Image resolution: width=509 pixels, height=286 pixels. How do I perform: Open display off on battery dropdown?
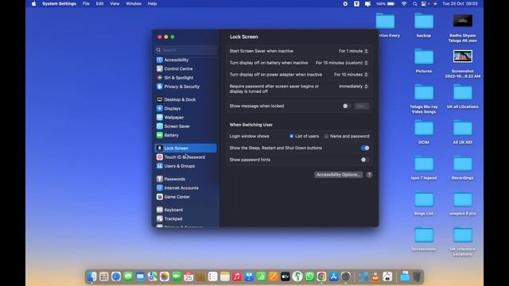pyautogui.click(x=341, y=63)
